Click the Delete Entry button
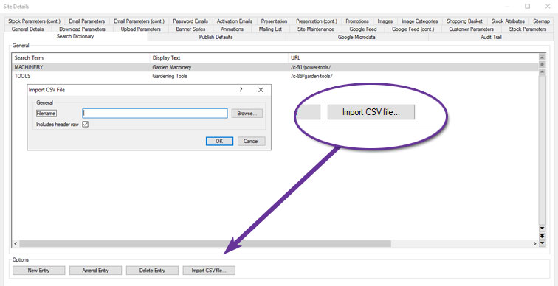Viewport: 558px width, 286px height. (x=152, y=271)
